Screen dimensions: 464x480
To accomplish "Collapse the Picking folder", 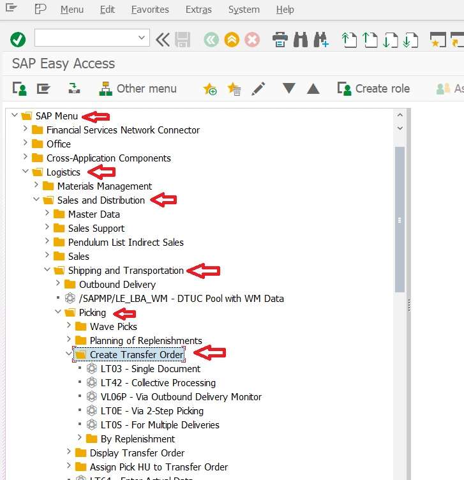I will coord(58,311).
